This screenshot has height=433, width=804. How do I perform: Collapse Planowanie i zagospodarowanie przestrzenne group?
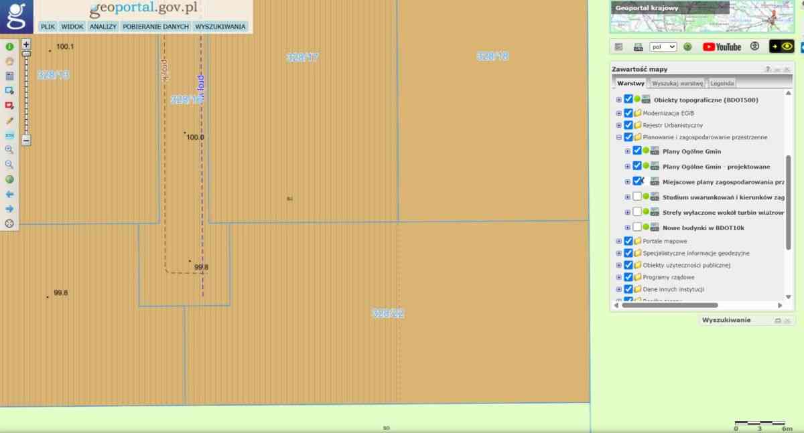click(618, 137)
